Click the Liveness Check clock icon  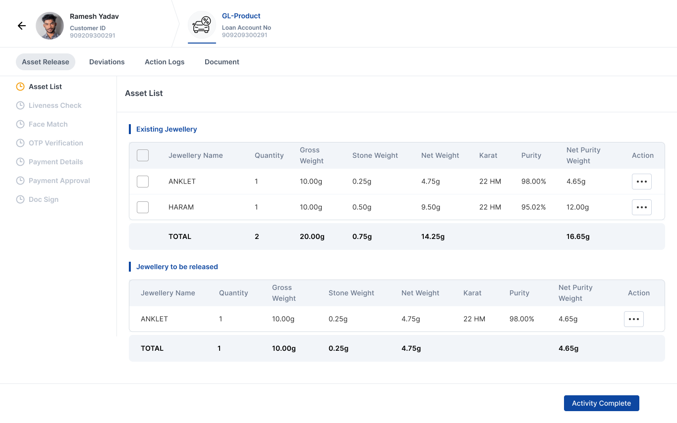click(x=20, y=105)
